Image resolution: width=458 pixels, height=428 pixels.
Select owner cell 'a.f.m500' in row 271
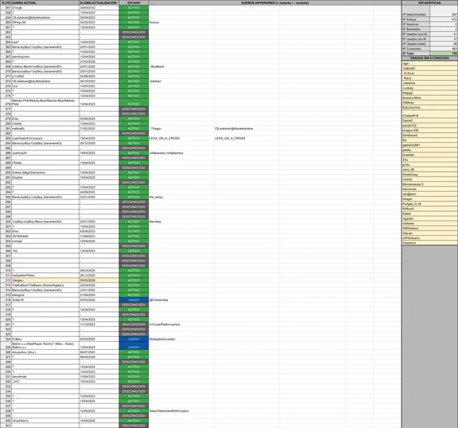coord(45,76)
